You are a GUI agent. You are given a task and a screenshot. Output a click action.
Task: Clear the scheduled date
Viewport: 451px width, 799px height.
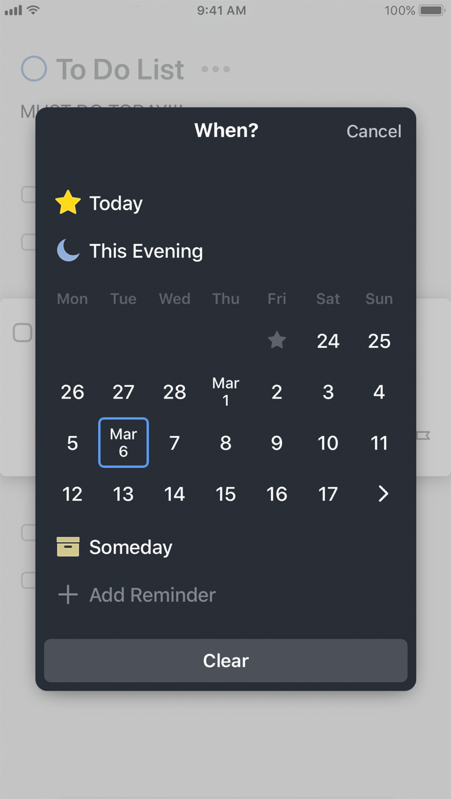tap(225, 661)
